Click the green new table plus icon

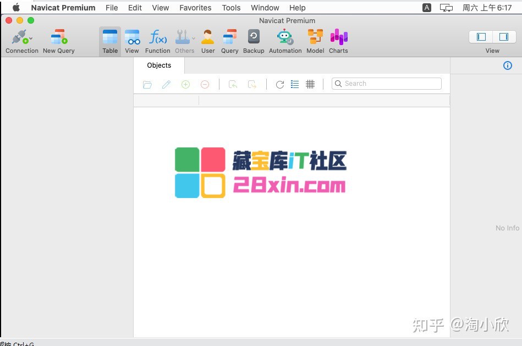[x=185, y=85]
